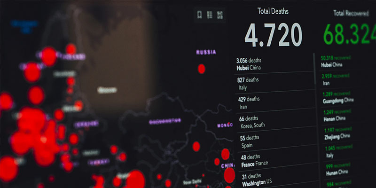Image resolution: width=376 pixels, height=188 pixels.
Task: Select the 1.249 recovered Henan China row
Action: pyautogui.click(x=349, y=115)
